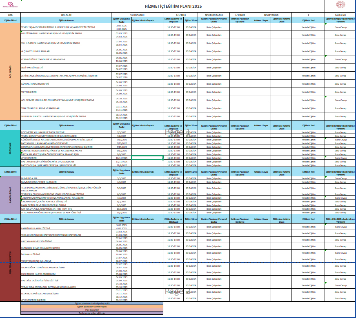Select the orange ACİL SERVİS section cell

[x=10, y=71]
